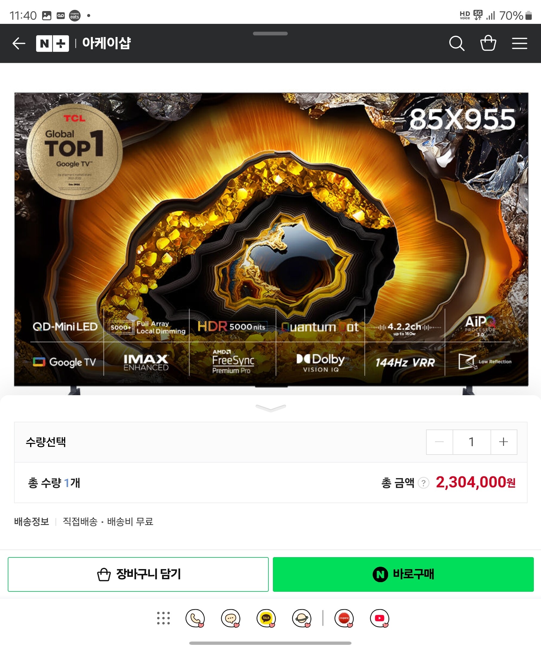541x649 pixels.
Task: Open the nine-dot grid menu icon
Action: [x=163, y=618]
